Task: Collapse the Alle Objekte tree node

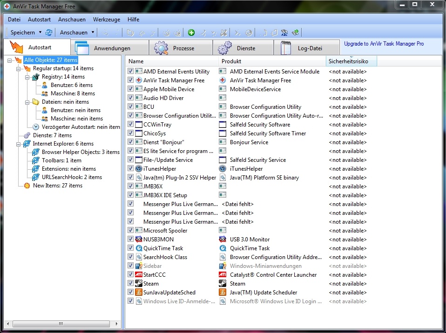Action: click(x=10, y=60)
